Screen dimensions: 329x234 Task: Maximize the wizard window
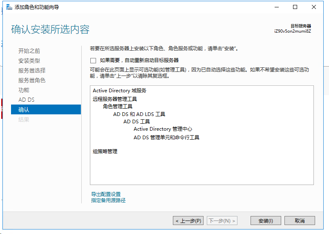295,7
